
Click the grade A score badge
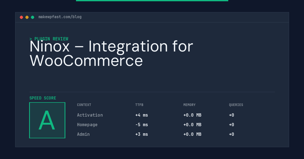47,120
